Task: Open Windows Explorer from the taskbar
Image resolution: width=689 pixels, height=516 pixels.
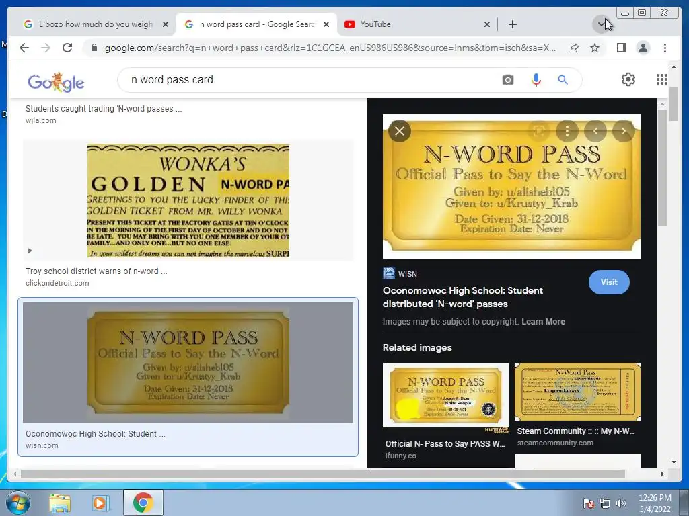Action: pos(60,503)
